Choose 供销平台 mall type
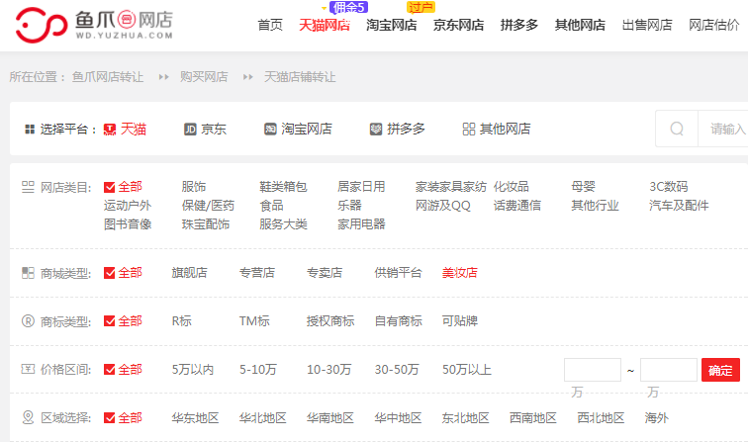This screenshot has height=442, width=748. (x=398, y=273)
